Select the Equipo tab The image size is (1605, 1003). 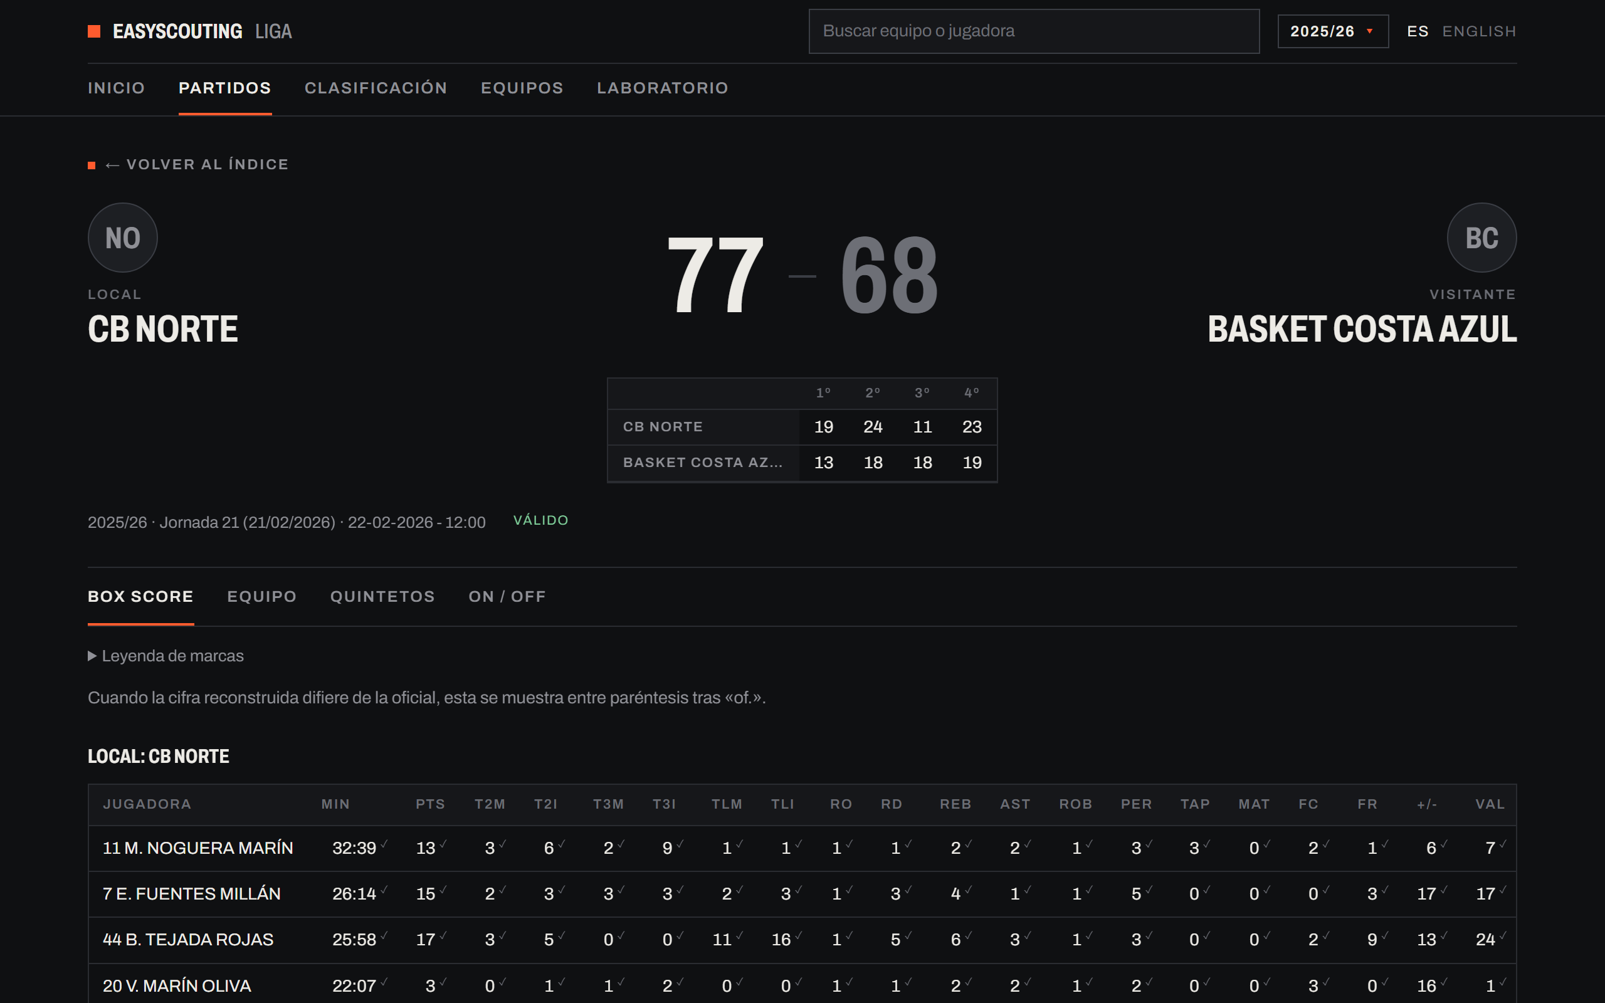(262, 596)
